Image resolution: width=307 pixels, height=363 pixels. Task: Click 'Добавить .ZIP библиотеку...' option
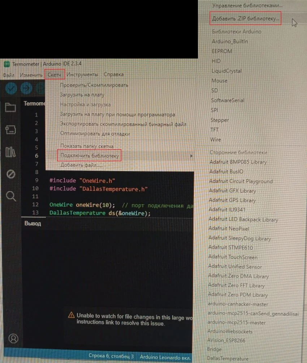[245, 18]
